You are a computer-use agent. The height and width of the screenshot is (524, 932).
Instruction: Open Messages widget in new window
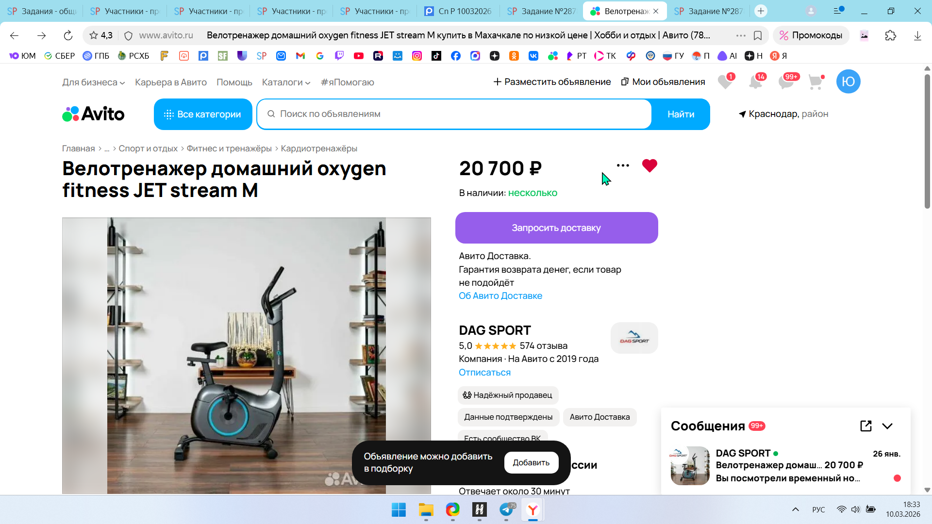coord(865,426)
